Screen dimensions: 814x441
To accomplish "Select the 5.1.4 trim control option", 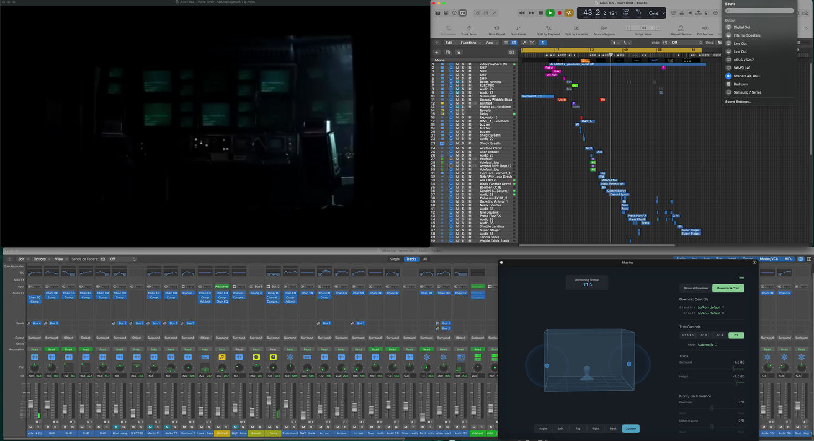I will tap(720, 335).
